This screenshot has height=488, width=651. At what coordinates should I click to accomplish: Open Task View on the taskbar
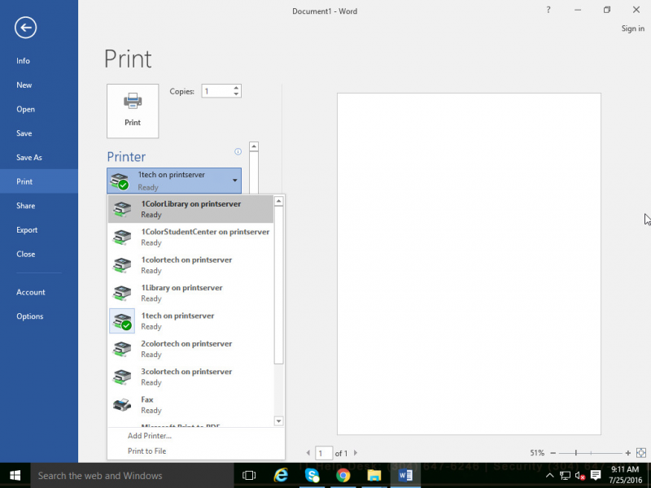(x=249, y=476)
